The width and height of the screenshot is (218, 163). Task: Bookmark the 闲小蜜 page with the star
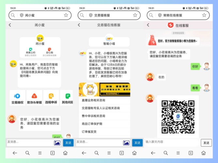(x=66, y=15)
